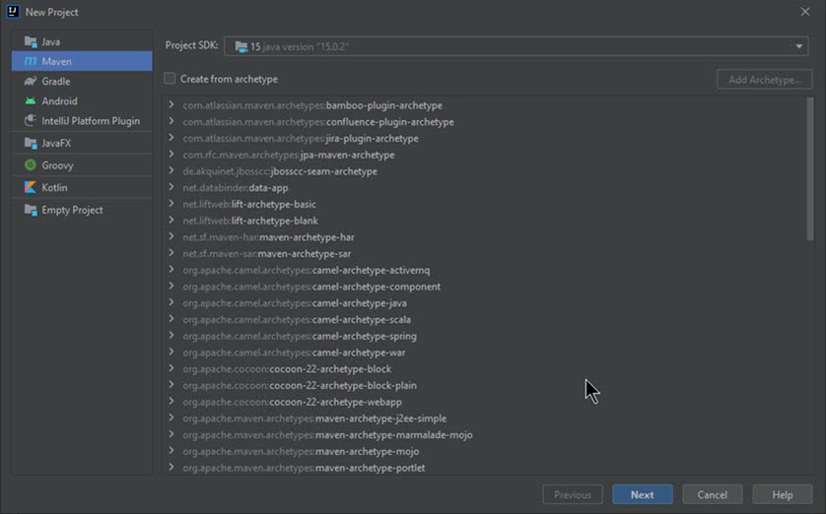The image size is (826, 514).
Task: Click the Cancel button
Action: tap(713, 494)
